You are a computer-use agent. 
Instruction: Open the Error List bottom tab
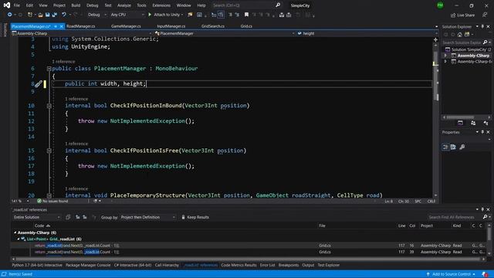coord(268,265)
